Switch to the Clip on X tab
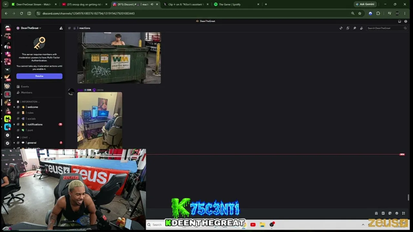Screen dimensions: 413x232 (x=186, y=4)
